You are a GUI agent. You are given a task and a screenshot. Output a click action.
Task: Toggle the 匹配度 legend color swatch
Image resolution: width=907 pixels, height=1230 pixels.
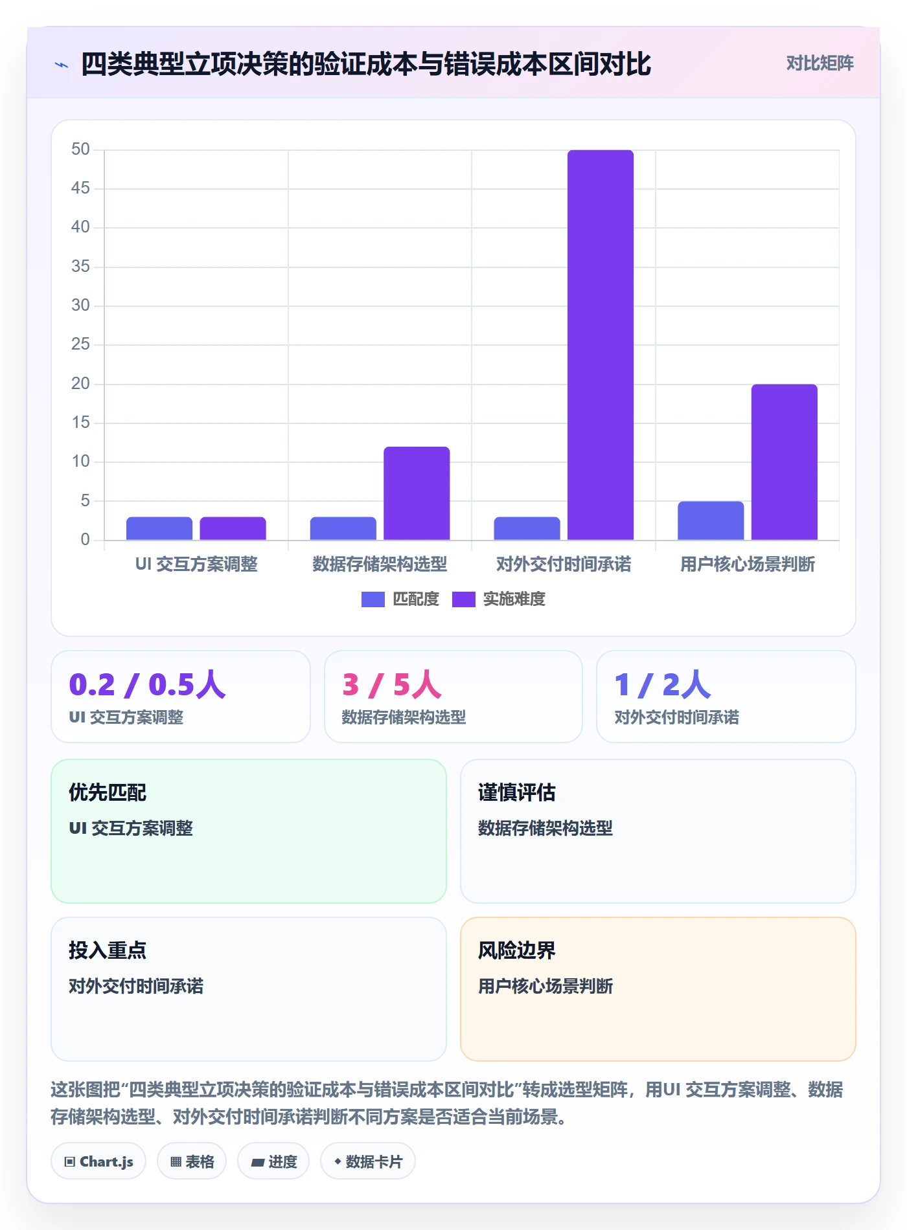pos(373,599)
